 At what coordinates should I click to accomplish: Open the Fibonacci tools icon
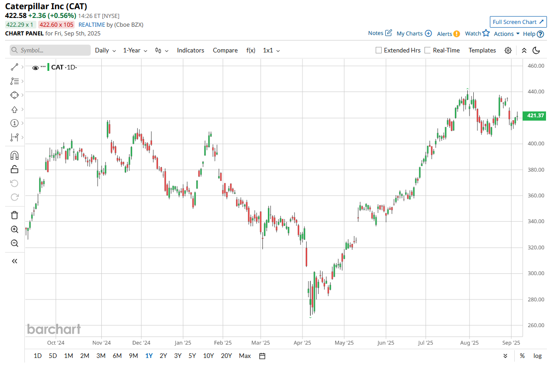coord(14,81)
